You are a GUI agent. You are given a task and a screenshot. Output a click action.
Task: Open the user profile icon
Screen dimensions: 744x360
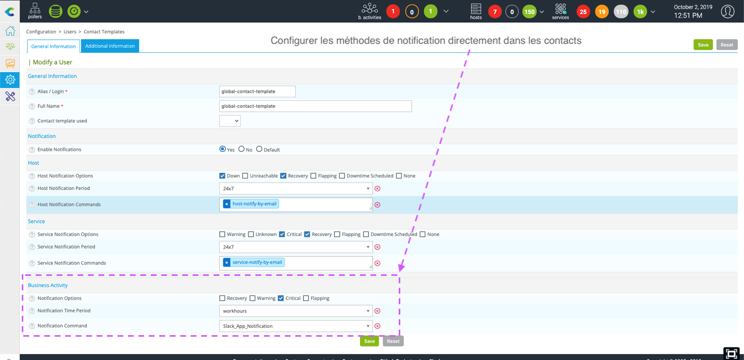pyautogui.click(x=727, y=11)
